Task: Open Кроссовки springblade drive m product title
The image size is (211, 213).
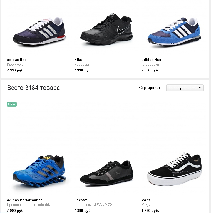Action: [x=32, y=205]
